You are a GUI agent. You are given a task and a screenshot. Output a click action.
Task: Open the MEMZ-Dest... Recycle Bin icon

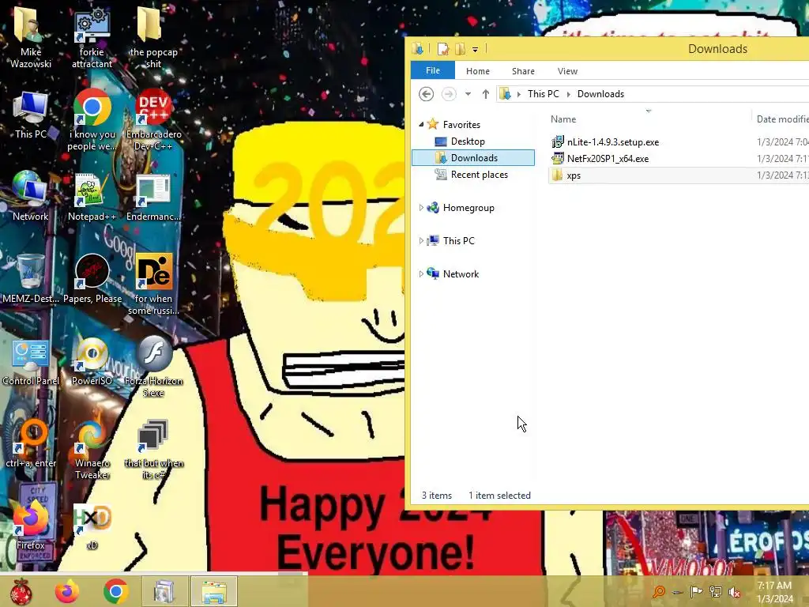31,279
